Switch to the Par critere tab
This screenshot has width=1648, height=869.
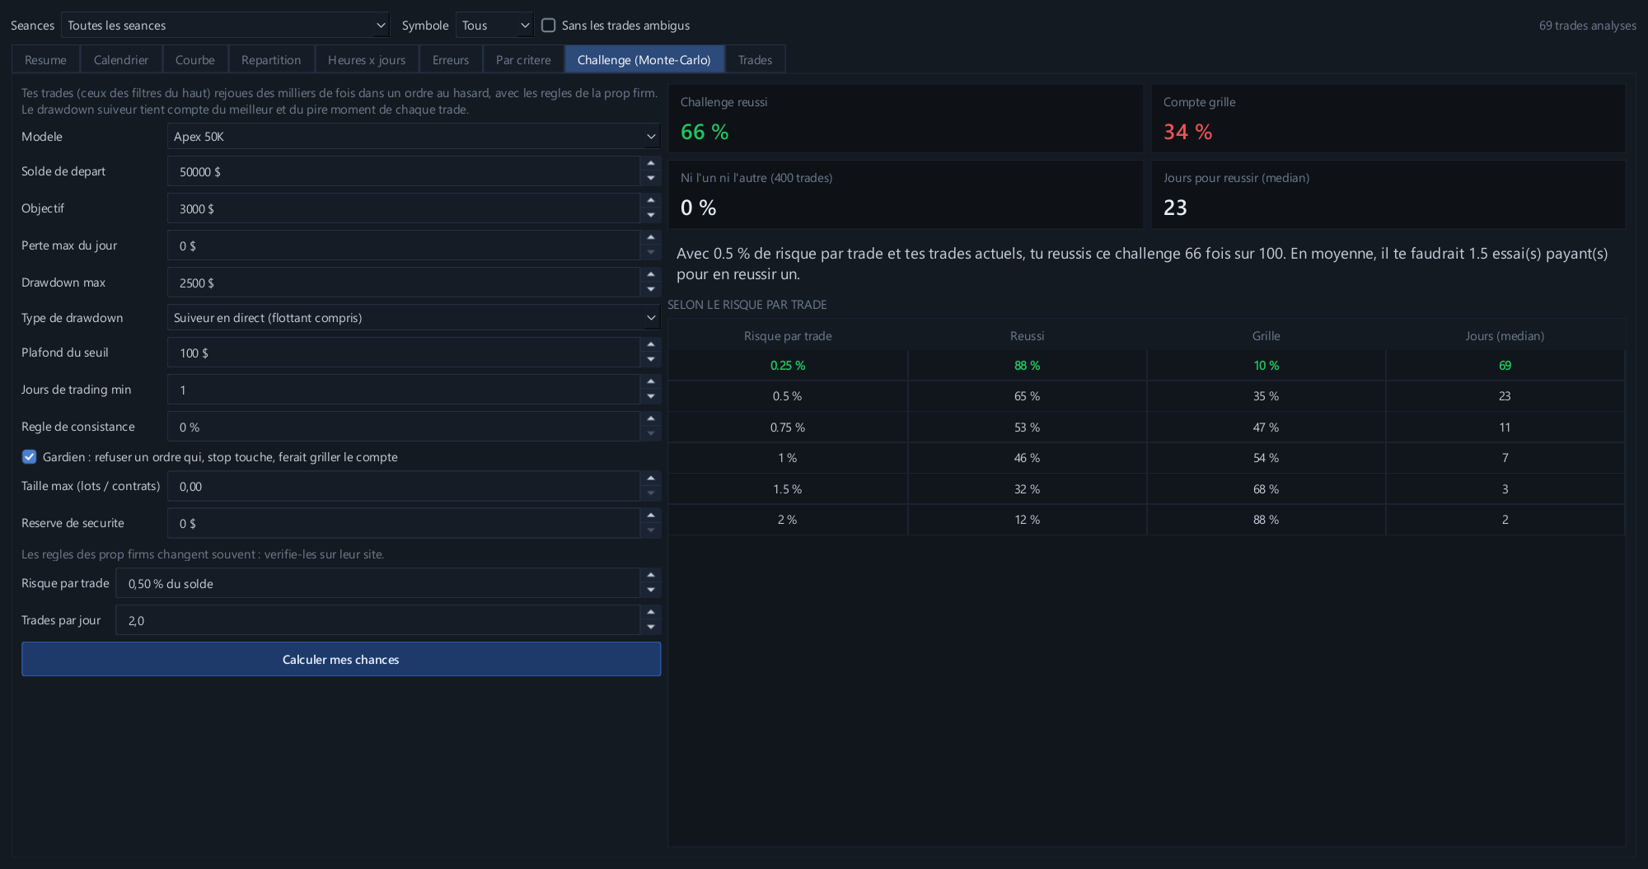click(x=523, y=60)
